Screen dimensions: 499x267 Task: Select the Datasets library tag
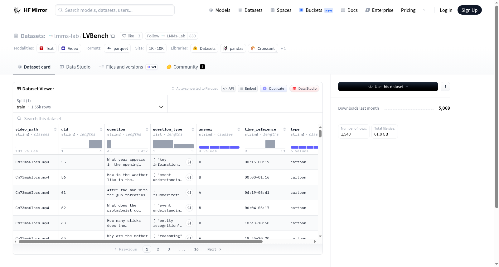coord(204,48)
